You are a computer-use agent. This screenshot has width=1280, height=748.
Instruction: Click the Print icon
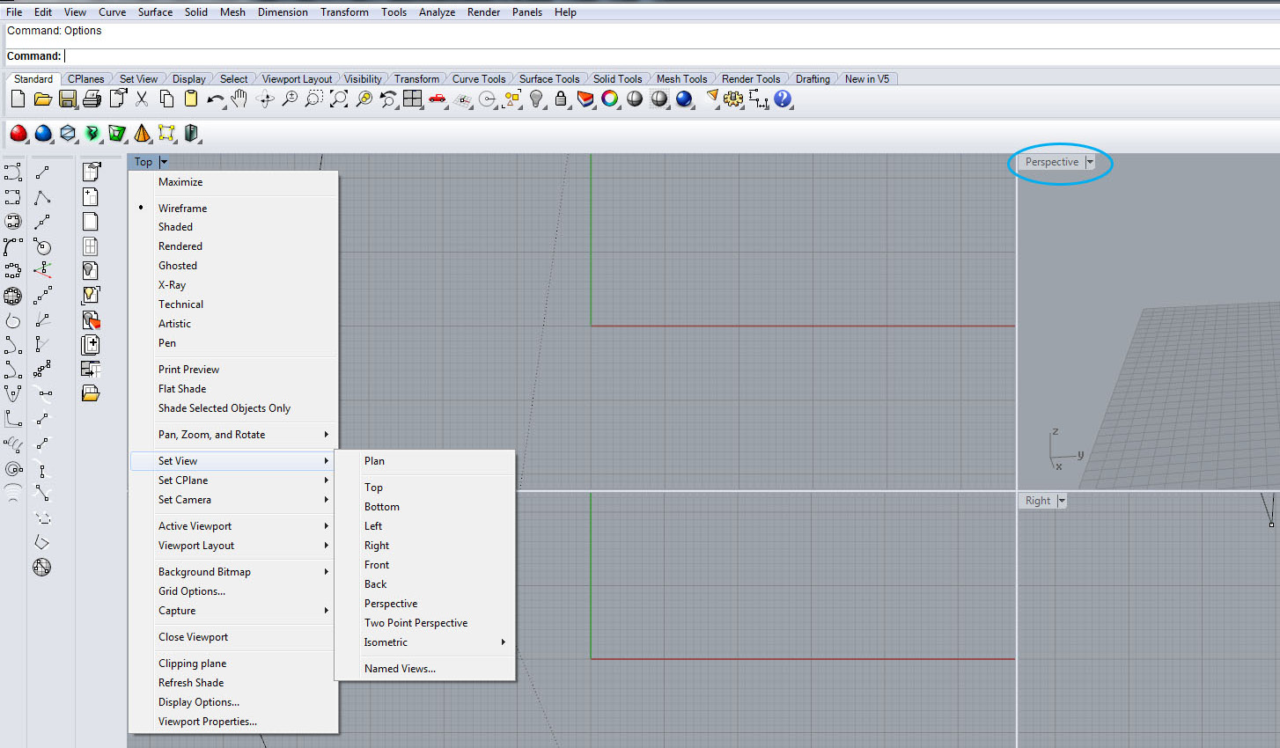click(92, 99)
